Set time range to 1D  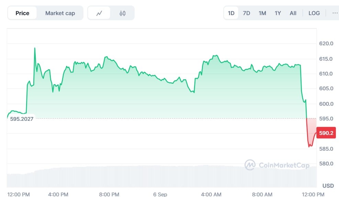point(231,13)
